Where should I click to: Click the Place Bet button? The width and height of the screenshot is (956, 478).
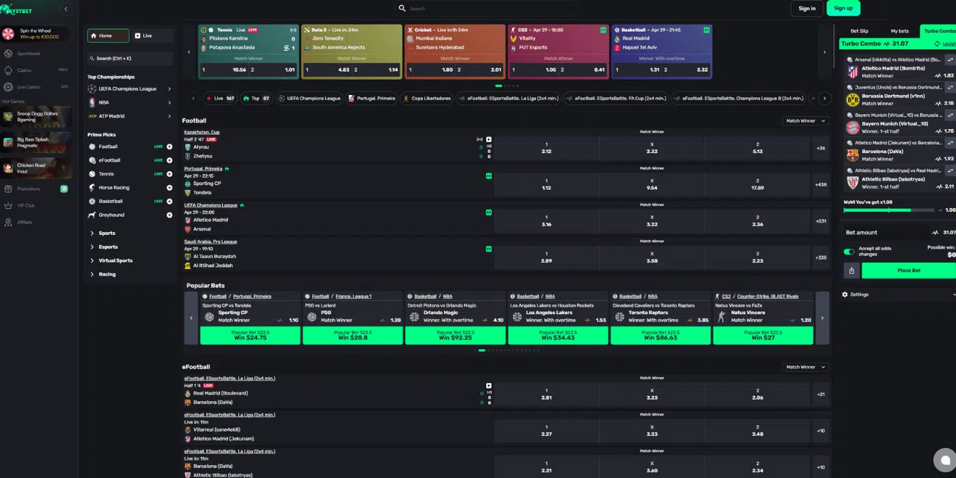pyautogui.click(x=909, y=270)
